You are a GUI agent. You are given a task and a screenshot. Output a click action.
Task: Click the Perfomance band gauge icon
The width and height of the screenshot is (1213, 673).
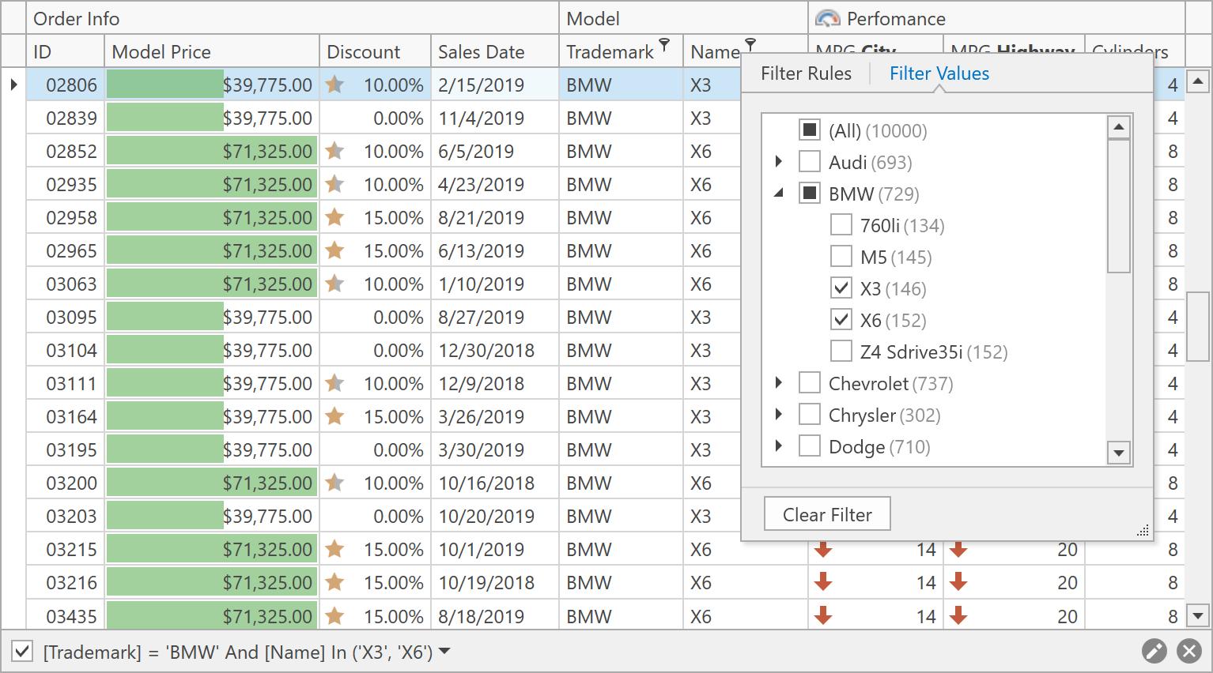(x=827, y=18)
